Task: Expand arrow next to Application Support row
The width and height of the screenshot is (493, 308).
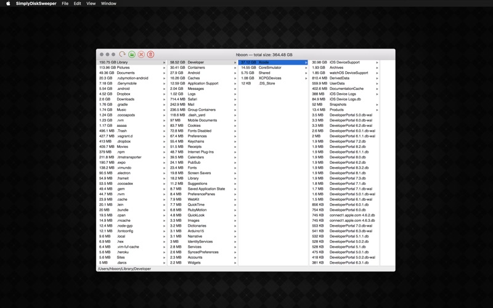Action: (235, 83)
